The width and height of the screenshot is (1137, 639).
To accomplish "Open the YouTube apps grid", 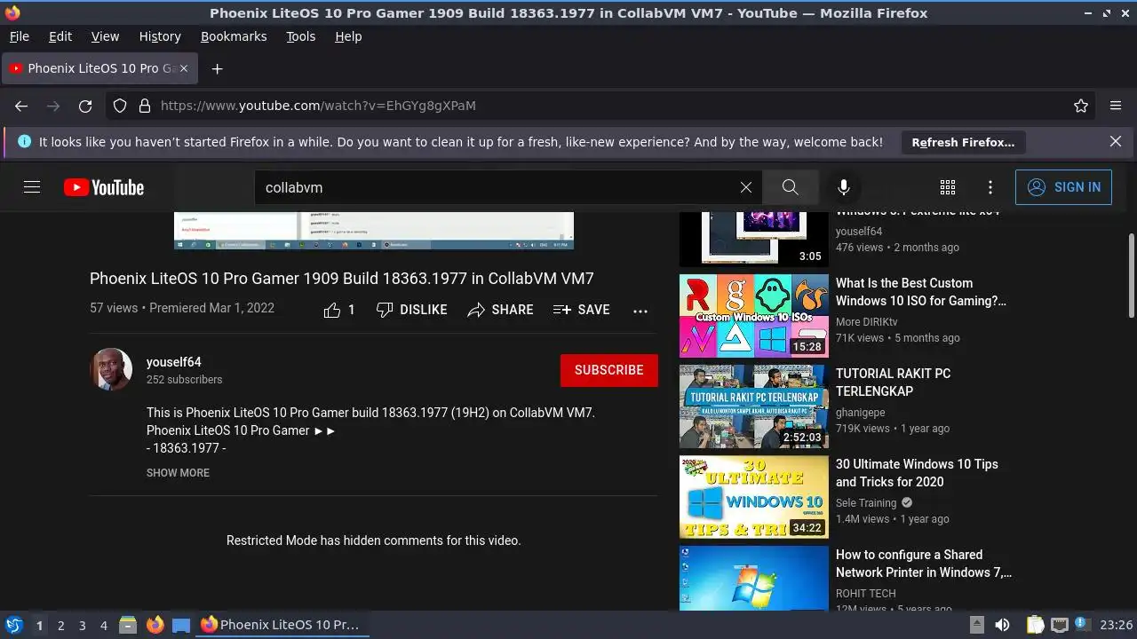I will [948, 187].
